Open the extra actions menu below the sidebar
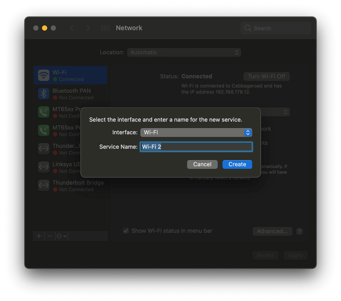The image size is (341, 301). coord(61,236)
